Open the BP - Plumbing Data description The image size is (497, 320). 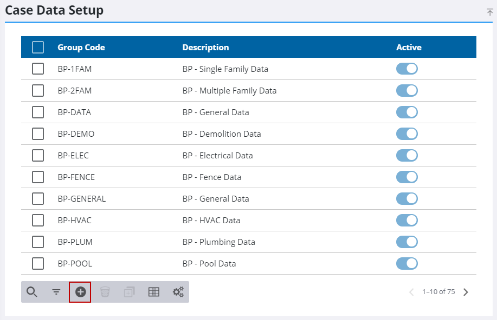pos(219,242)
